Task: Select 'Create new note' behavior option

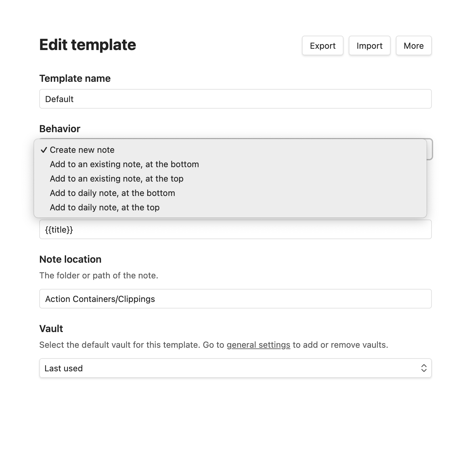Action: pyautogui.click(x=230, y=150)
